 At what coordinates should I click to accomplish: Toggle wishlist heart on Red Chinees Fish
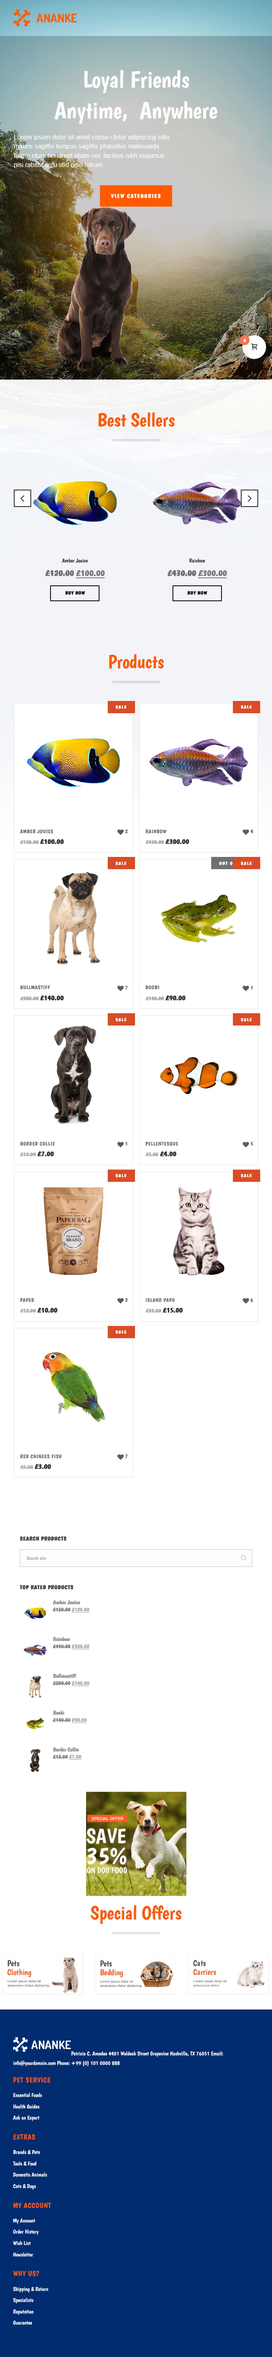(x=120, y=1457)
